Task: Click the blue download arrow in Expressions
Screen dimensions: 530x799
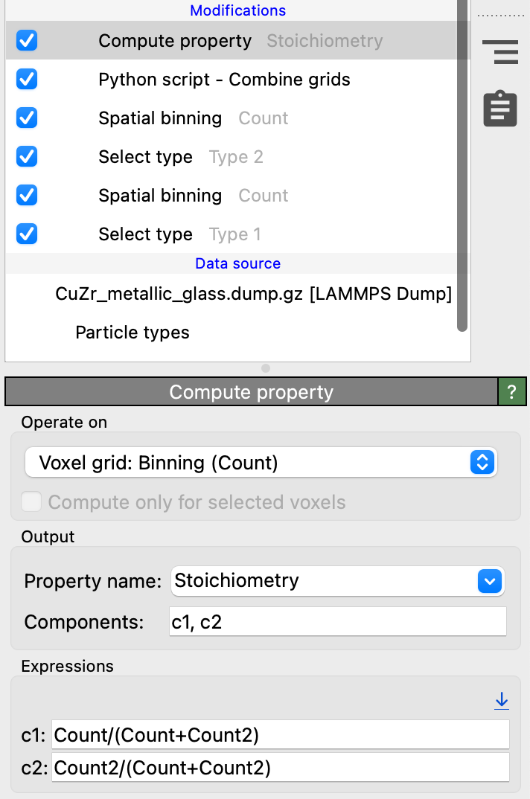Action: coord(502,701)
